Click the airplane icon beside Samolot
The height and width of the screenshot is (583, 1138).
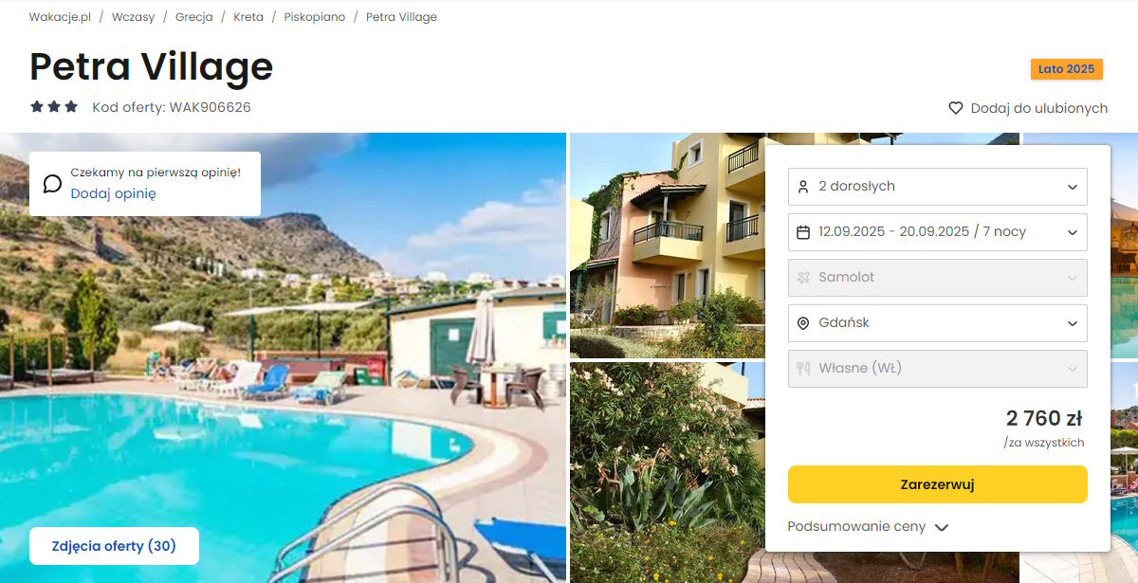point(803,278)
